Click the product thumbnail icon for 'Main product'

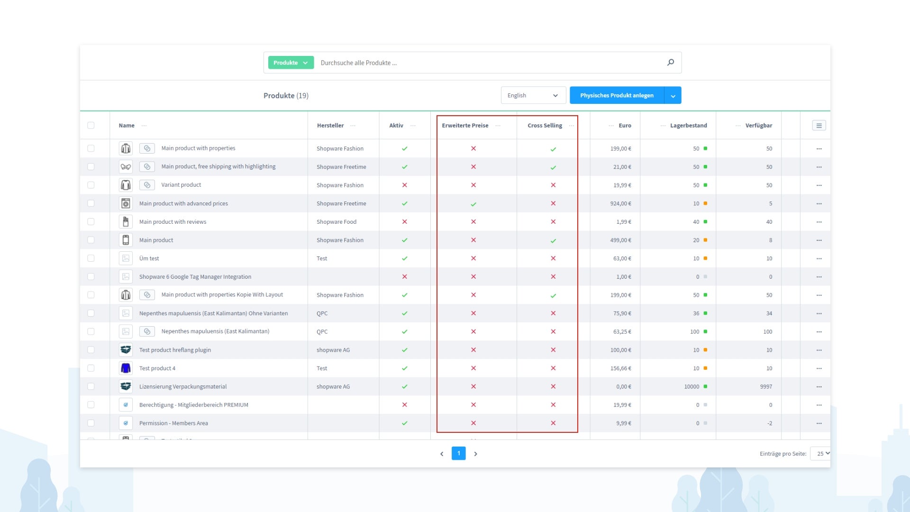125,239
